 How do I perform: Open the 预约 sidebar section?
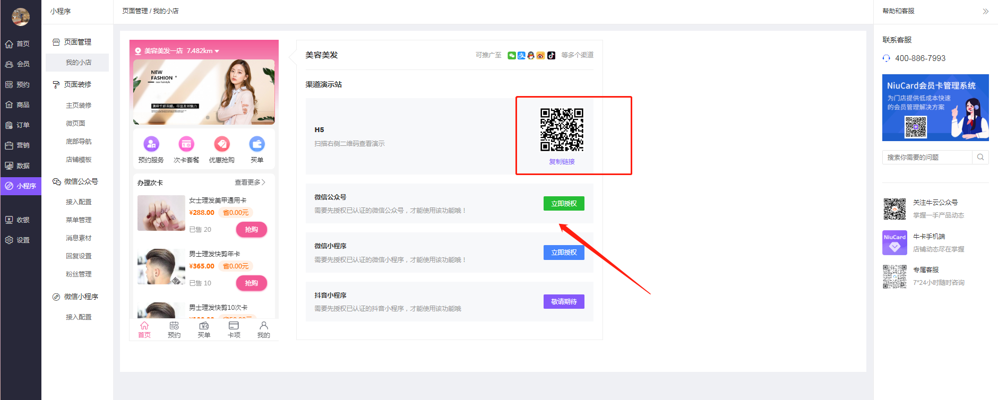(21, 85)
